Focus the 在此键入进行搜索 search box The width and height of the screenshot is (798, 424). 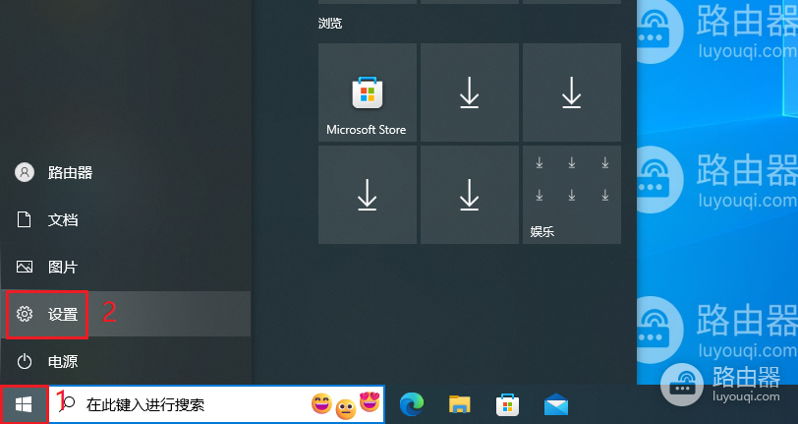click(216, 404)
